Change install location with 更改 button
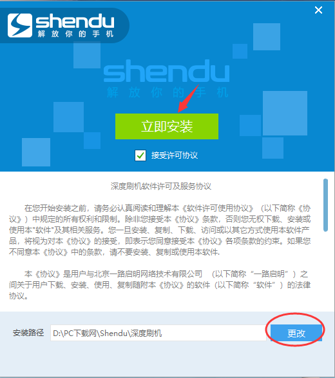This screenshot has height=378, width=335. (296, 333)
